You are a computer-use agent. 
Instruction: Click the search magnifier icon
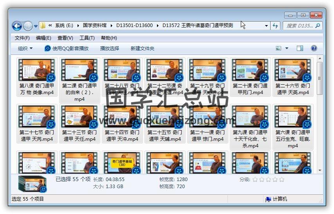pos(318,26)
